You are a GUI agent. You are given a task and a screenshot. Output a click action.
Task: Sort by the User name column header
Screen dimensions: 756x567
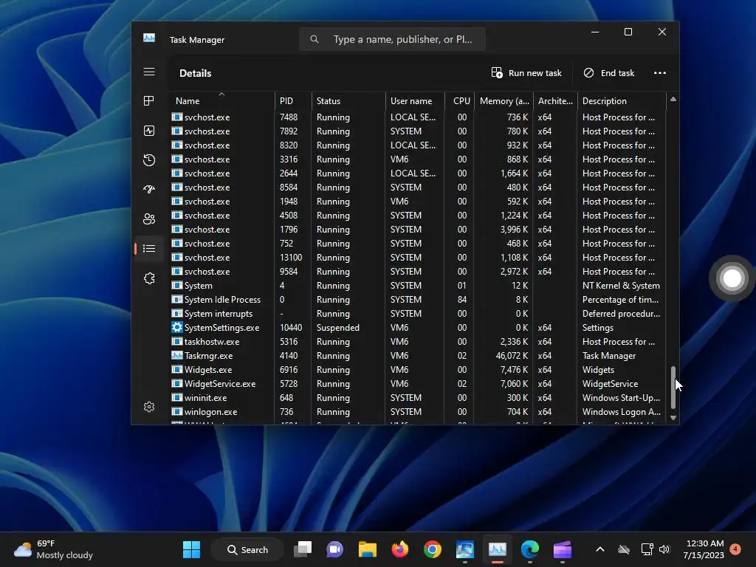pyautogui.click(x=415, y=100)
